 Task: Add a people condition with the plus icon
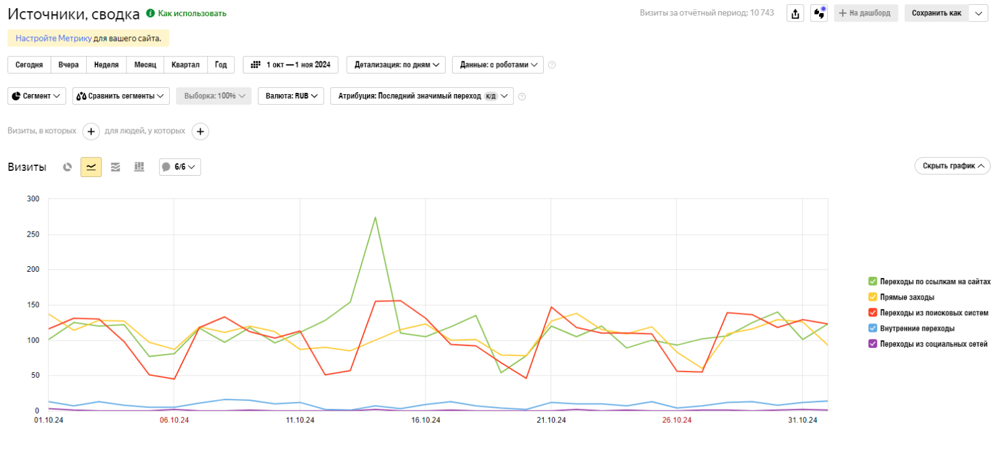[200, 131]
